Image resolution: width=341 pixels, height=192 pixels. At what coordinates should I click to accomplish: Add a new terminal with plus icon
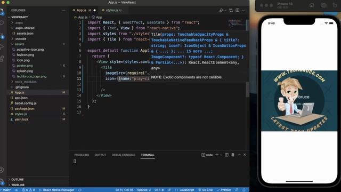coord(217,155)
